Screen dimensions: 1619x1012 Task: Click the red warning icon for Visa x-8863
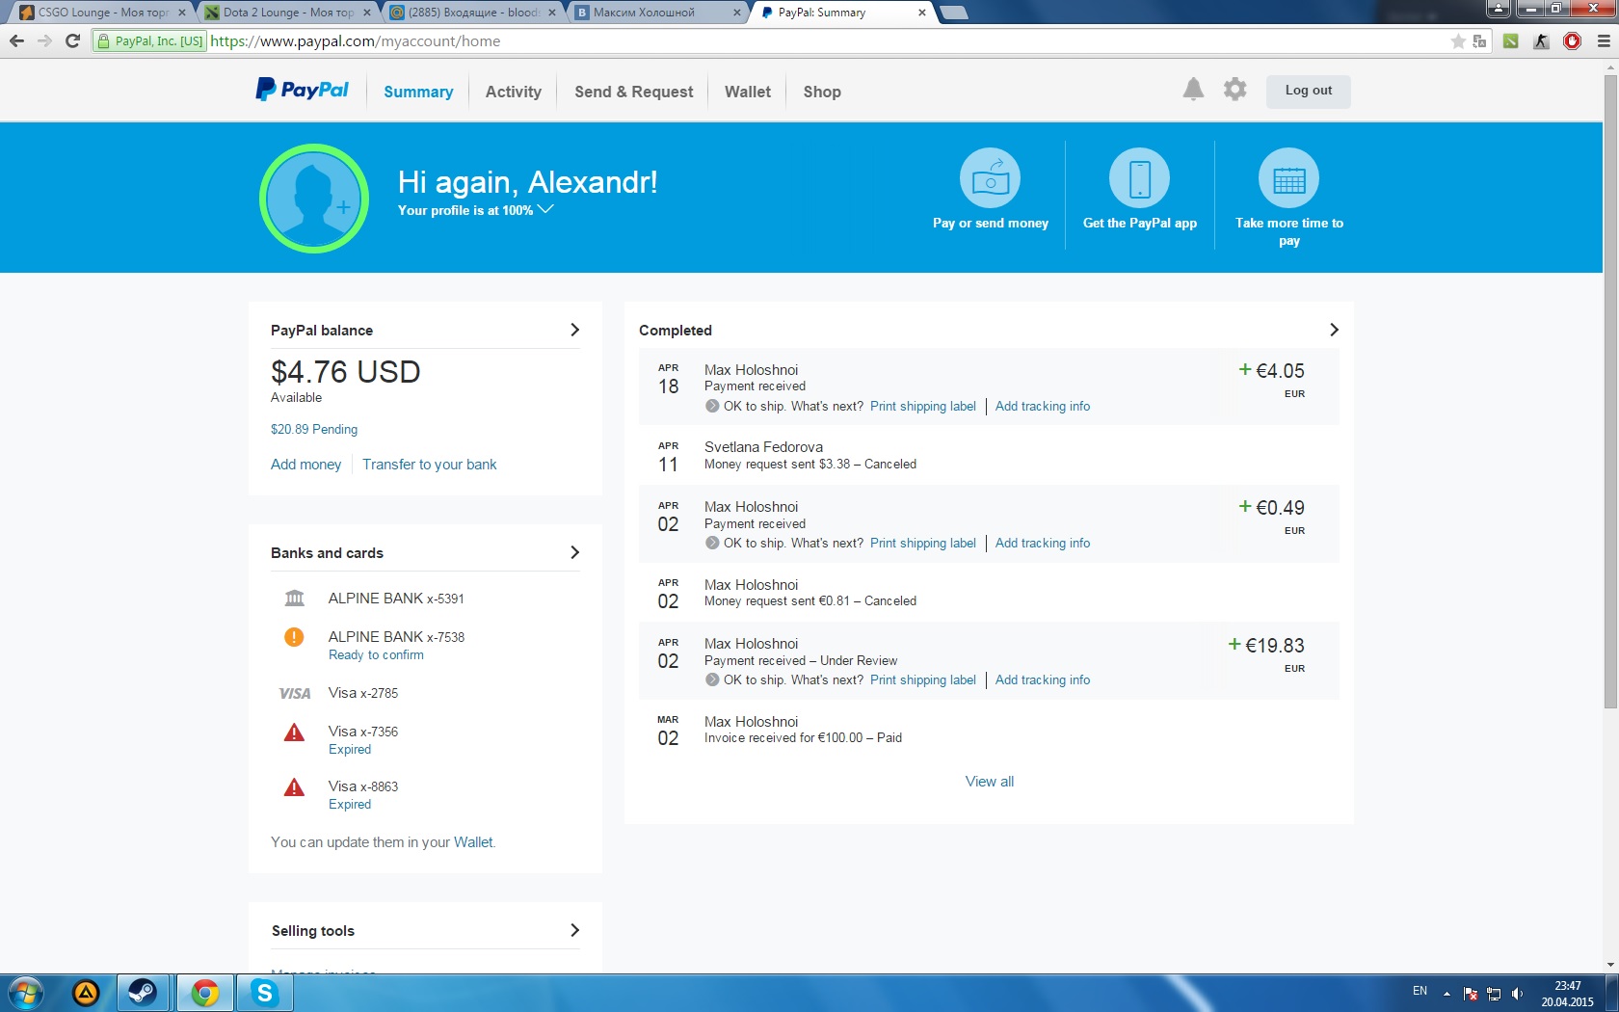[x=294, y=787]
